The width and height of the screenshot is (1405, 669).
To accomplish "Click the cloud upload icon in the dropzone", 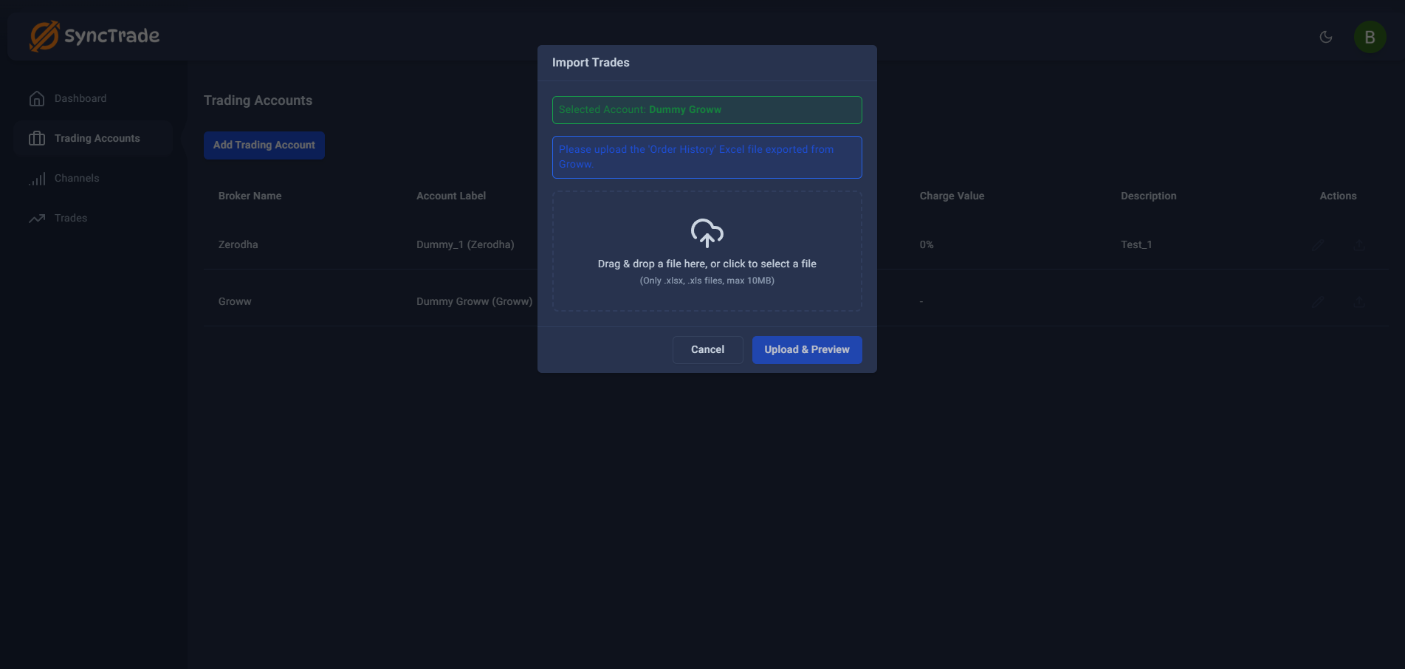I will 707,233.
